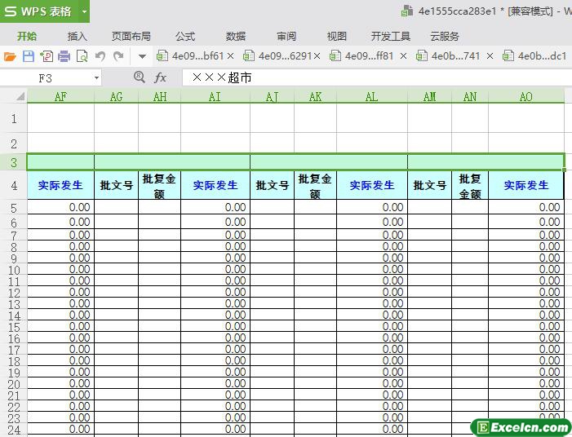Click the print icon

pyautogui.click(x=64, y=56)
